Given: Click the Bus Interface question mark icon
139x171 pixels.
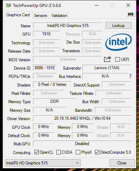Looking at the screenshot, I should coord(130,76).
